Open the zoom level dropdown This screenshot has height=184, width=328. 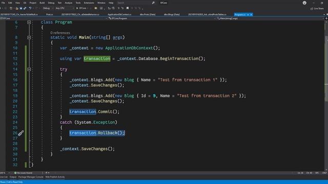(x=5, y=173)
